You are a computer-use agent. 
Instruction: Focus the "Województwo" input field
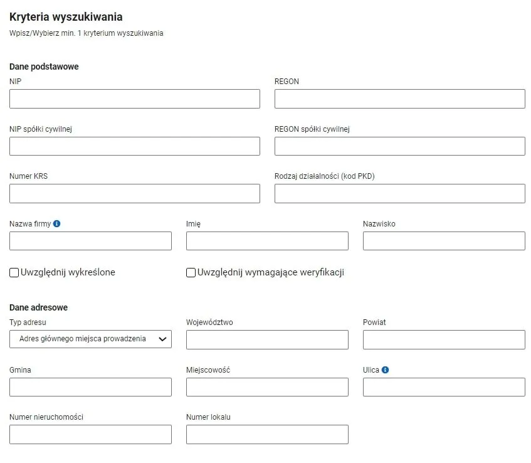click(267, 339)
